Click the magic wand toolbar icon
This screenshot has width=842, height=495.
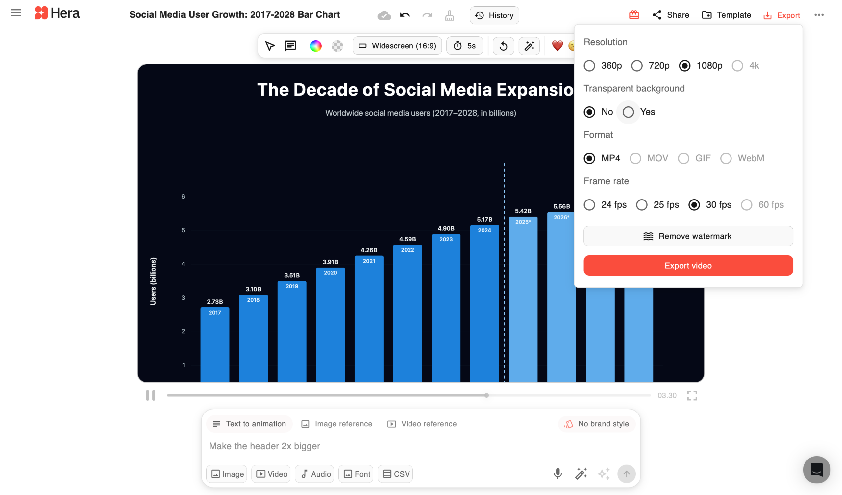click(x=529, y=46)
